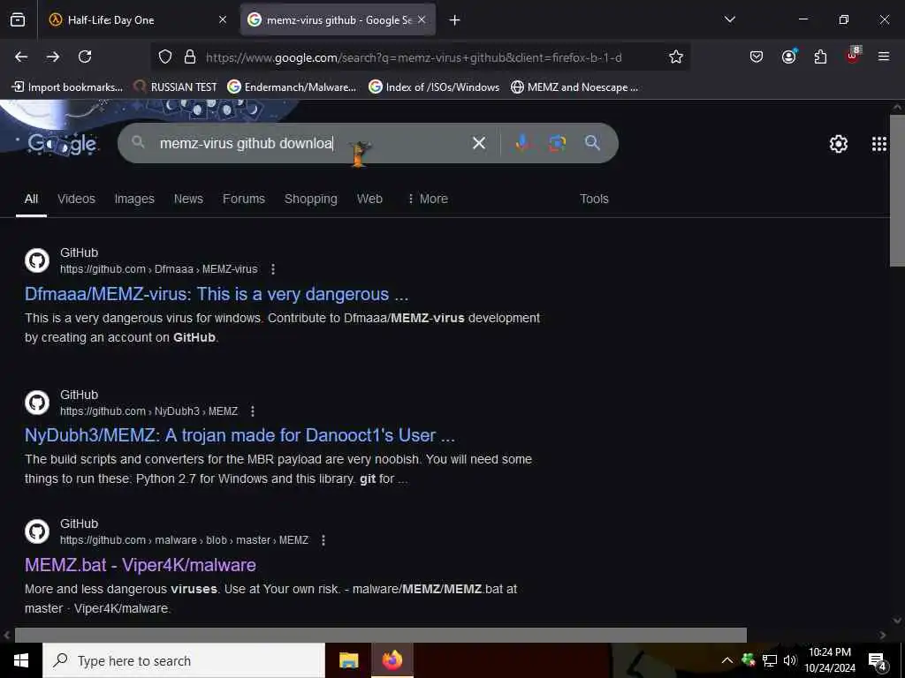Close the memz-virus github search tab
The width and height of the screenshot is (905, 678).
click(x=422, y=20)
